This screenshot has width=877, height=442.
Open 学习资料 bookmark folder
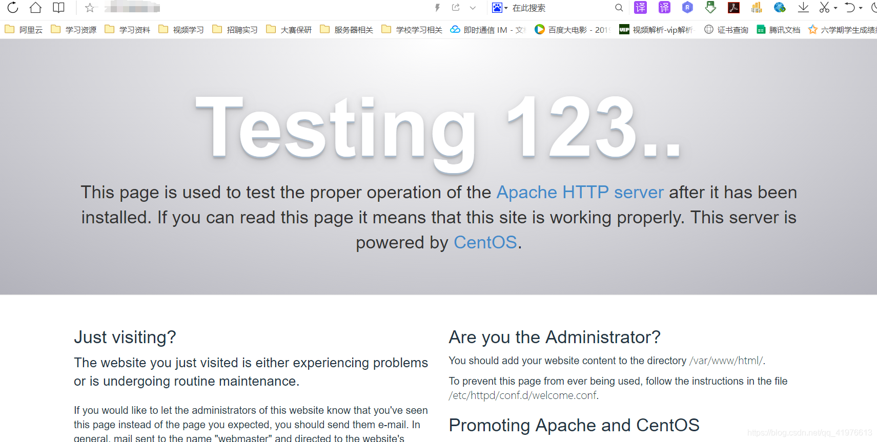coord(128,30)
